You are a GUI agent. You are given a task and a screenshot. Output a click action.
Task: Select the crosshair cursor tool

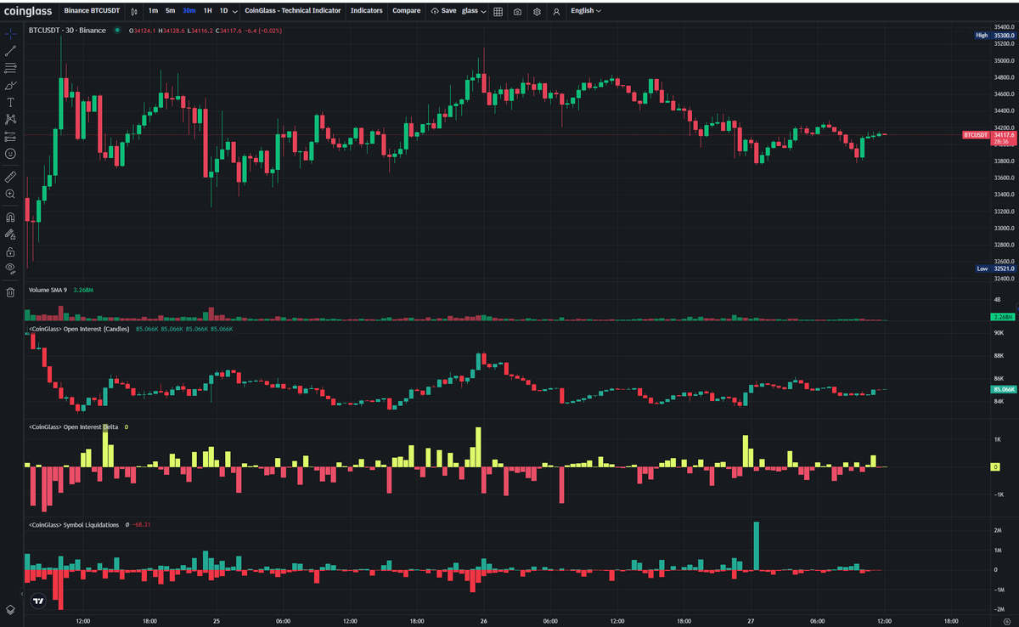[10, 34]
